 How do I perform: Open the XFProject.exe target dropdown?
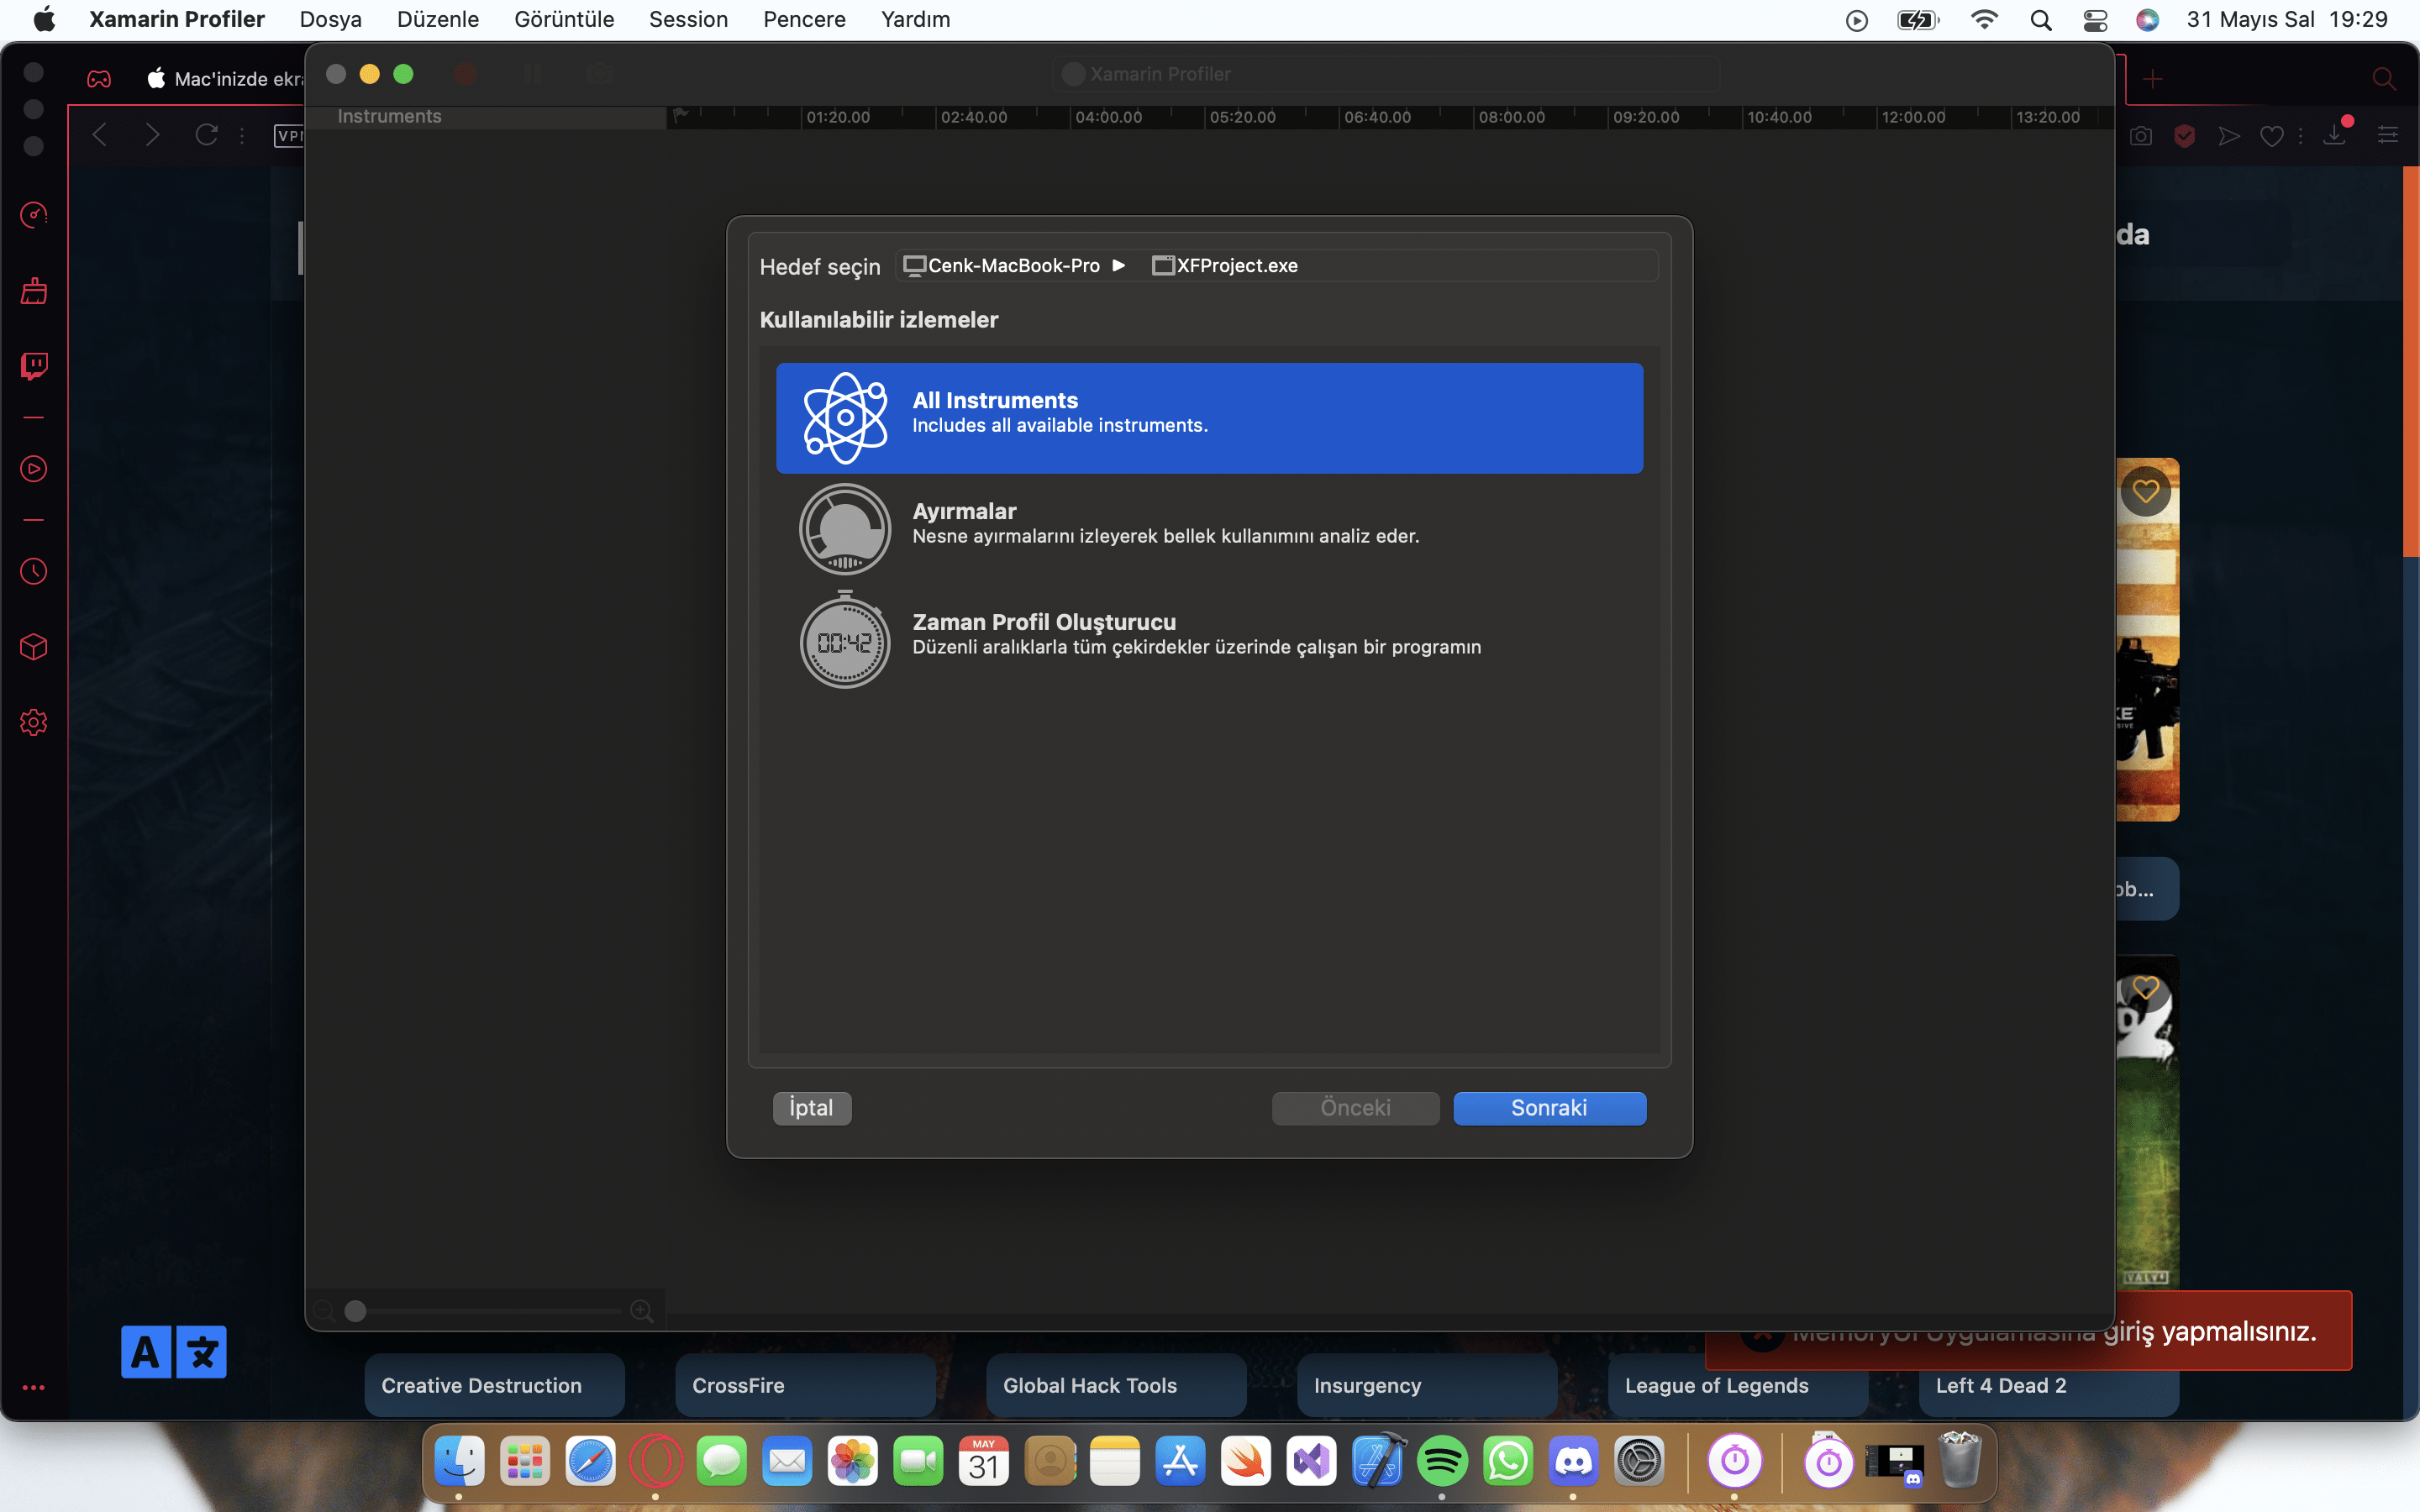(x=1225, y=265)
